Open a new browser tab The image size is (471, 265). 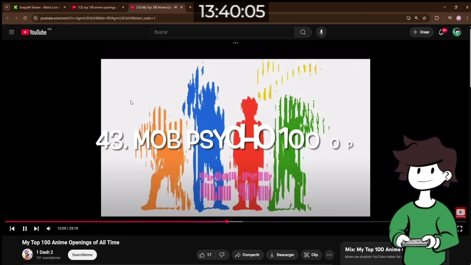pyautogui.click(x=190, y=7)
